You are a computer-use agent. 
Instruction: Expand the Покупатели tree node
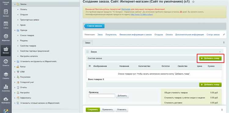15,77
